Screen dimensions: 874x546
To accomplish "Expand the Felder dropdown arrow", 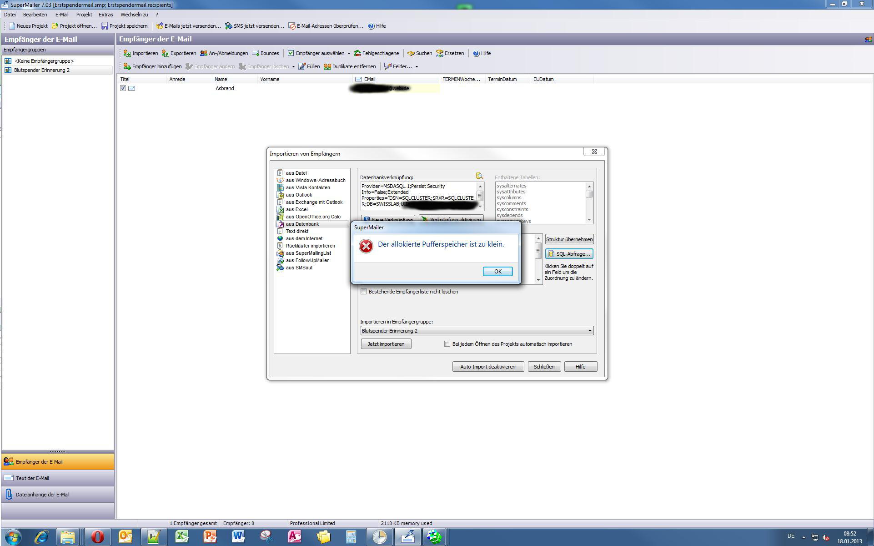I will pyautogui.click(x=417, y=66).
